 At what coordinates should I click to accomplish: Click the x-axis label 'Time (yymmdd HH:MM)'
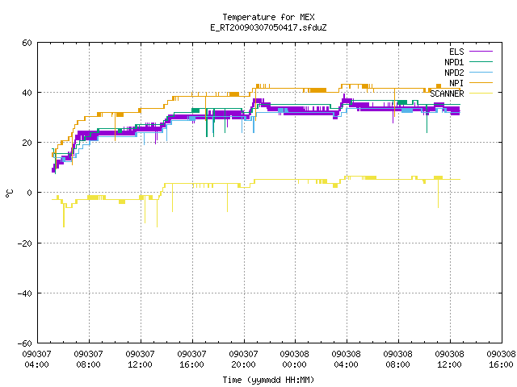pos(268,380)
